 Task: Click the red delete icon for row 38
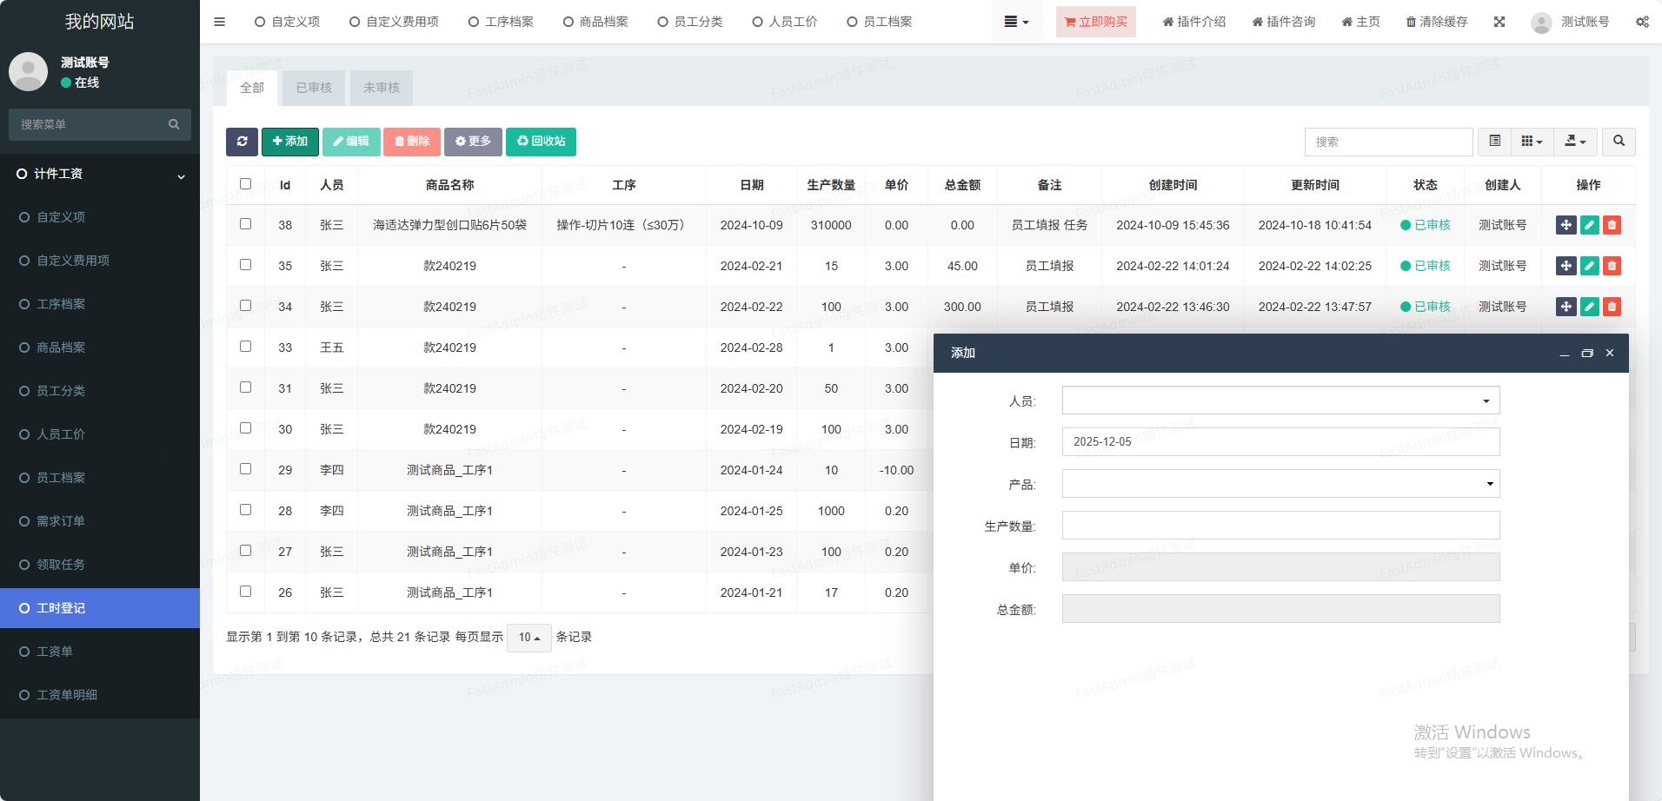(1612, 225)
